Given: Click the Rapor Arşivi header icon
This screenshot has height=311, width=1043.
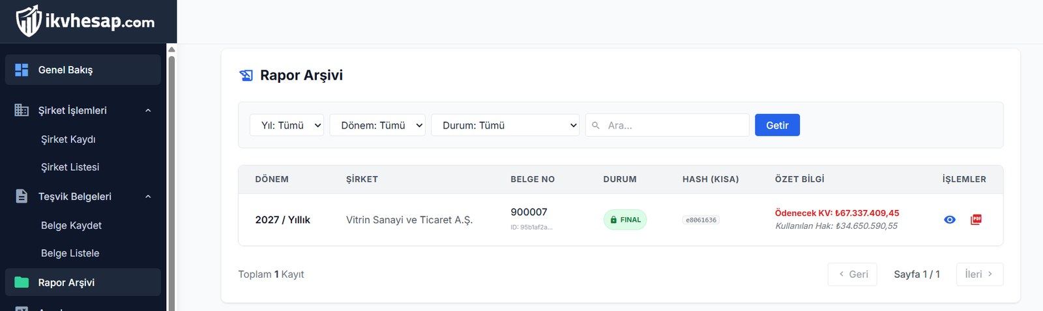Looking at the screenshot, I should coord(246,76).
